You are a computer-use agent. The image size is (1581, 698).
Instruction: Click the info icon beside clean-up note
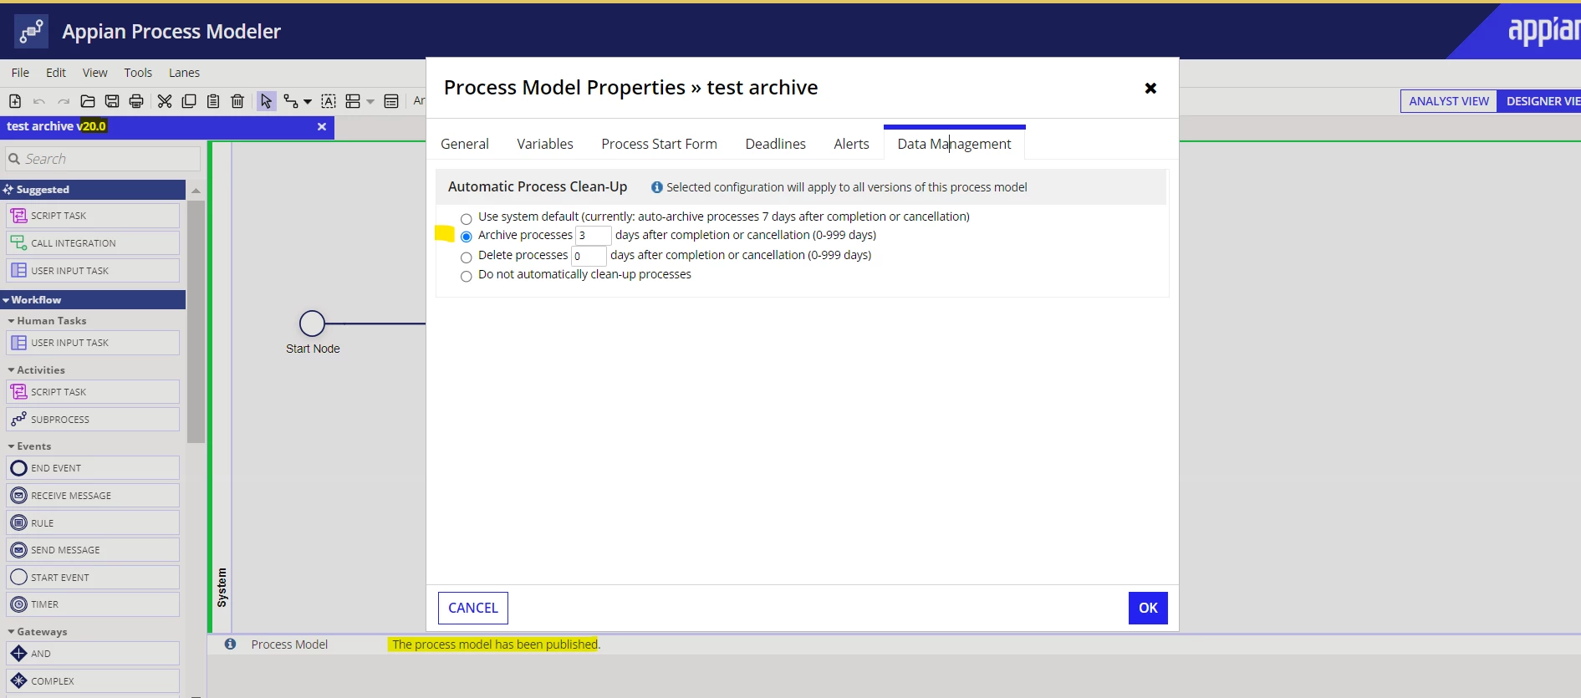(x=657, y=187)
